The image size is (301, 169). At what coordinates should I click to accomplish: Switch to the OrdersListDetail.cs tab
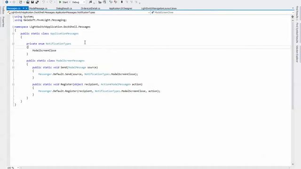point(90,8)
